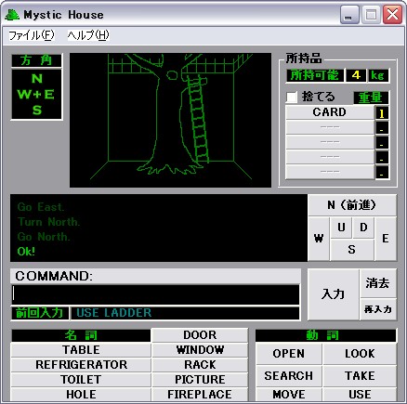Click the Mystic House title bar icon
Screen dimensions: 407x404
coord(12,15)
